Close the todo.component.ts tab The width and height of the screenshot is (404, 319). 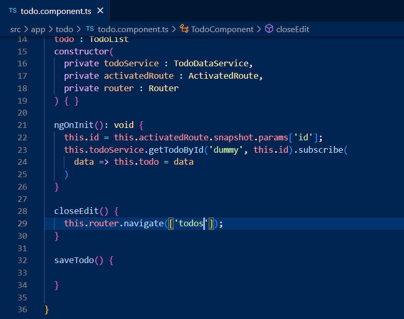(100, 11)
